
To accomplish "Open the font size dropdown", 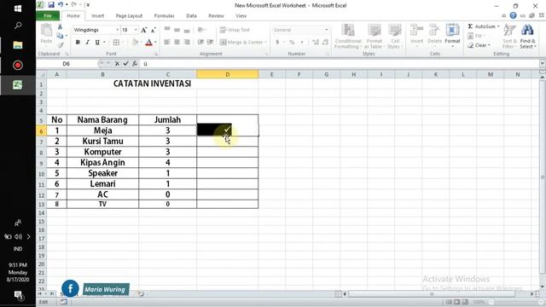I will point(136,30).
